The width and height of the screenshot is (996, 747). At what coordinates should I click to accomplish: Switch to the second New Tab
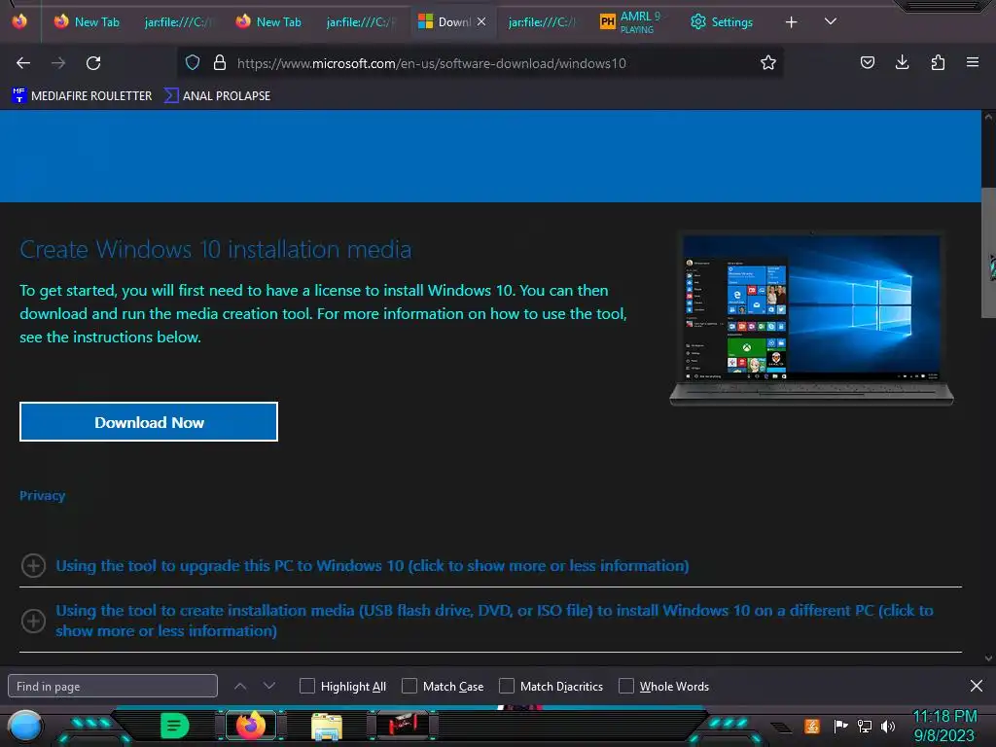click(268, 21)
